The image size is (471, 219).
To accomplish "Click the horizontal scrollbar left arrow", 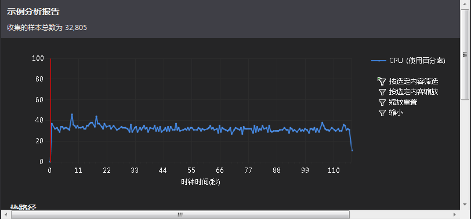I will pyautogui.click(x=6, y=214).
